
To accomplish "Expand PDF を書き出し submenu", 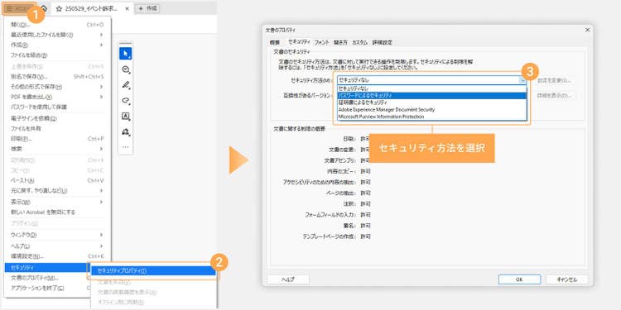I will click(x=58, y=97).
